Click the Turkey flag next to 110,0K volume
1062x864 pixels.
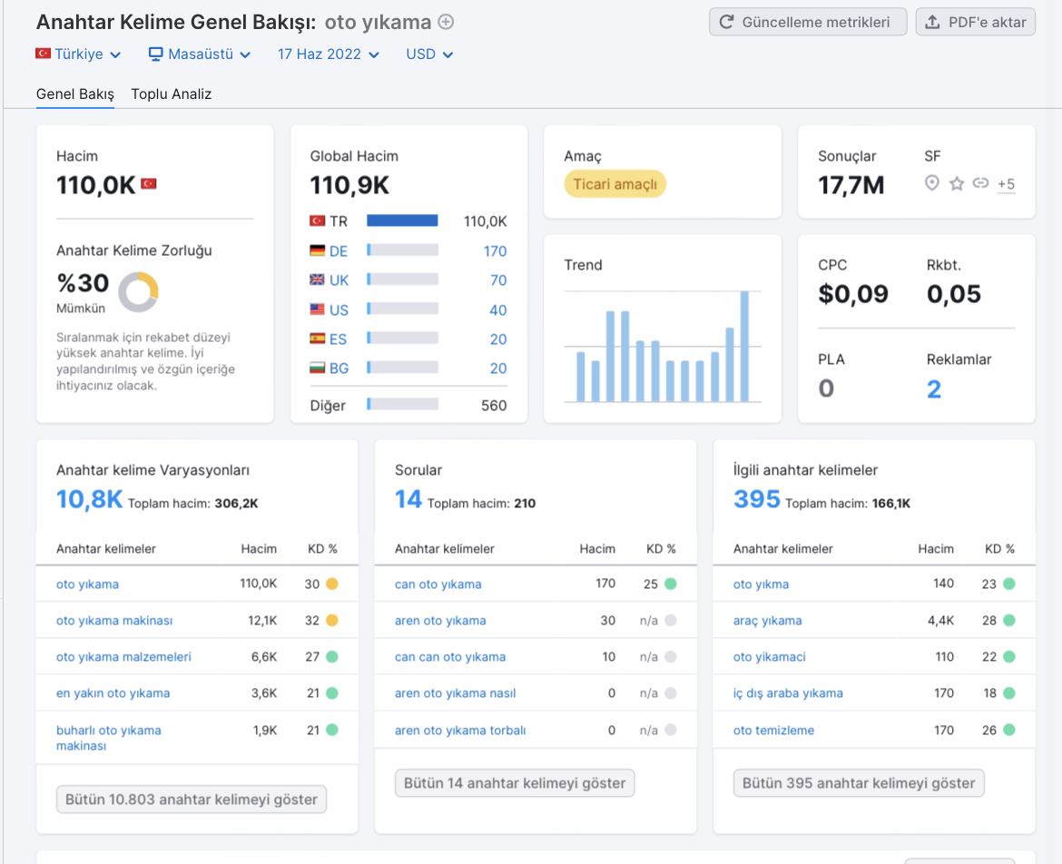pos(148,183)
